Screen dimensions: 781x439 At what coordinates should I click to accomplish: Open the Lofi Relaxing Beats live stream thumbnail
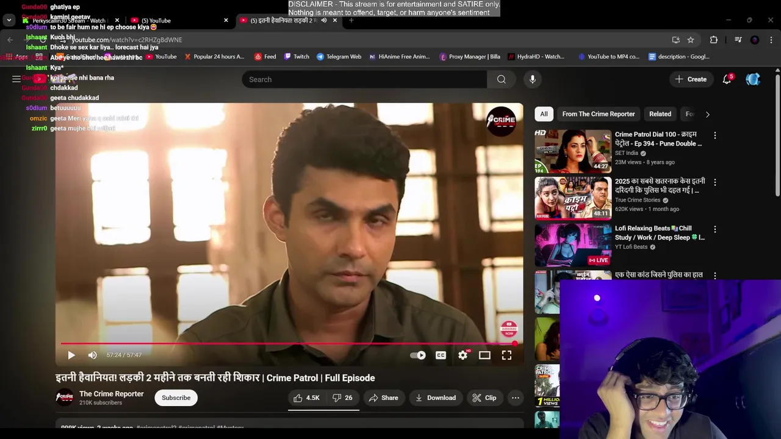573,245
